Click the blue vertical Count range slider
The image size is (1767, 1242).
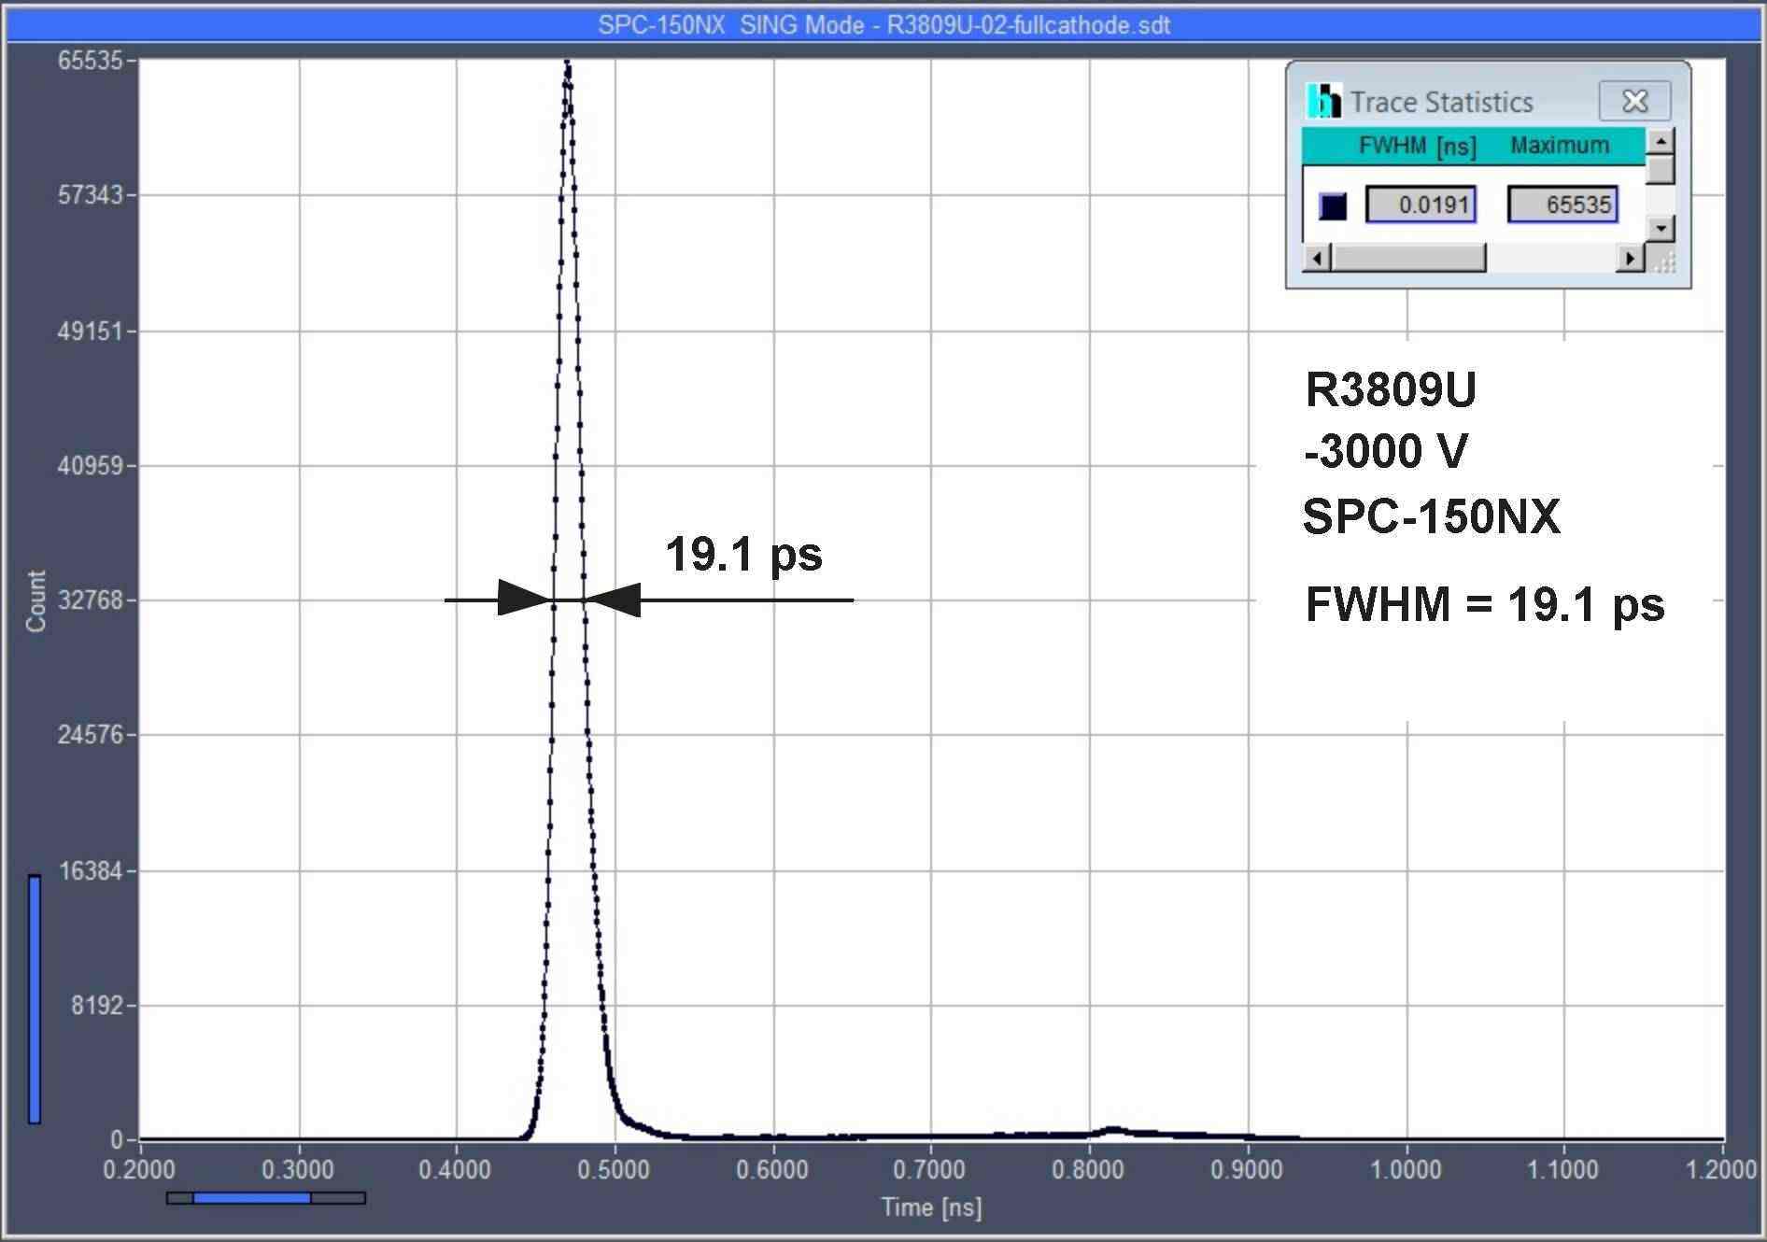click(x=35, y=998)
